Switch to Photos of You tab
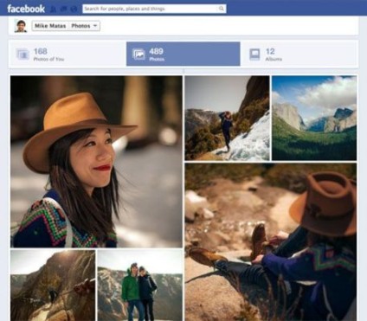 tap(67, 55)
